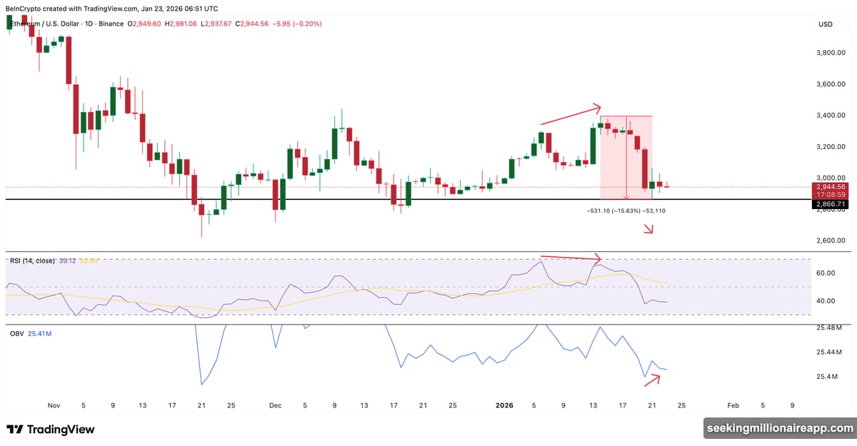This screenshot has height=446, width=857.
Task: Click the red current price label 2,944.56
Action: 831,186
